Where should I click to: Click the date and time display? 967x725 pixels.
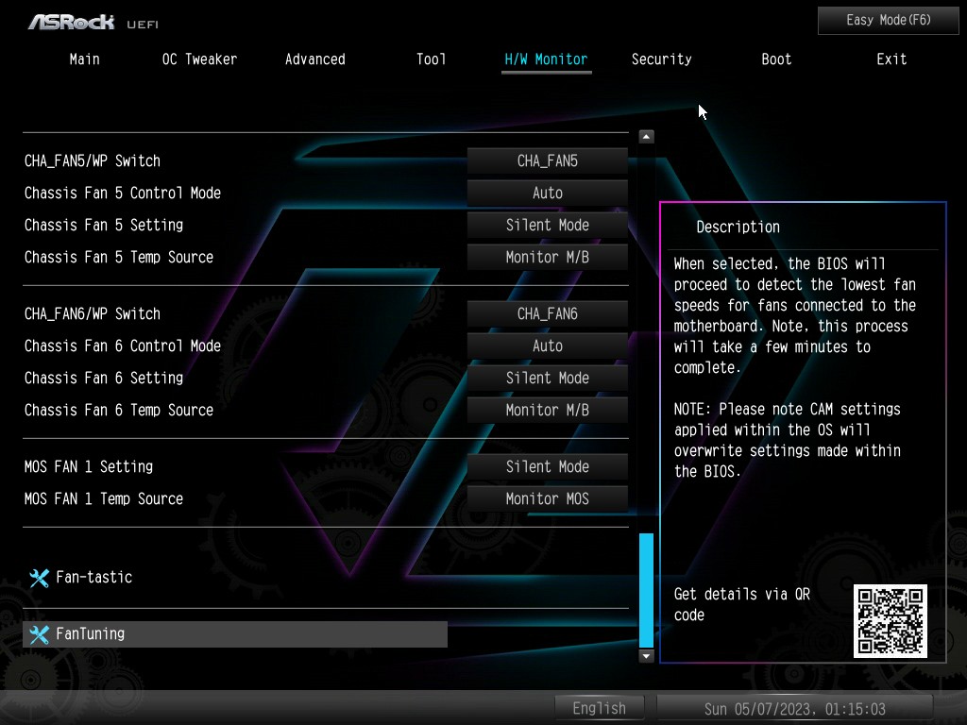794,708
